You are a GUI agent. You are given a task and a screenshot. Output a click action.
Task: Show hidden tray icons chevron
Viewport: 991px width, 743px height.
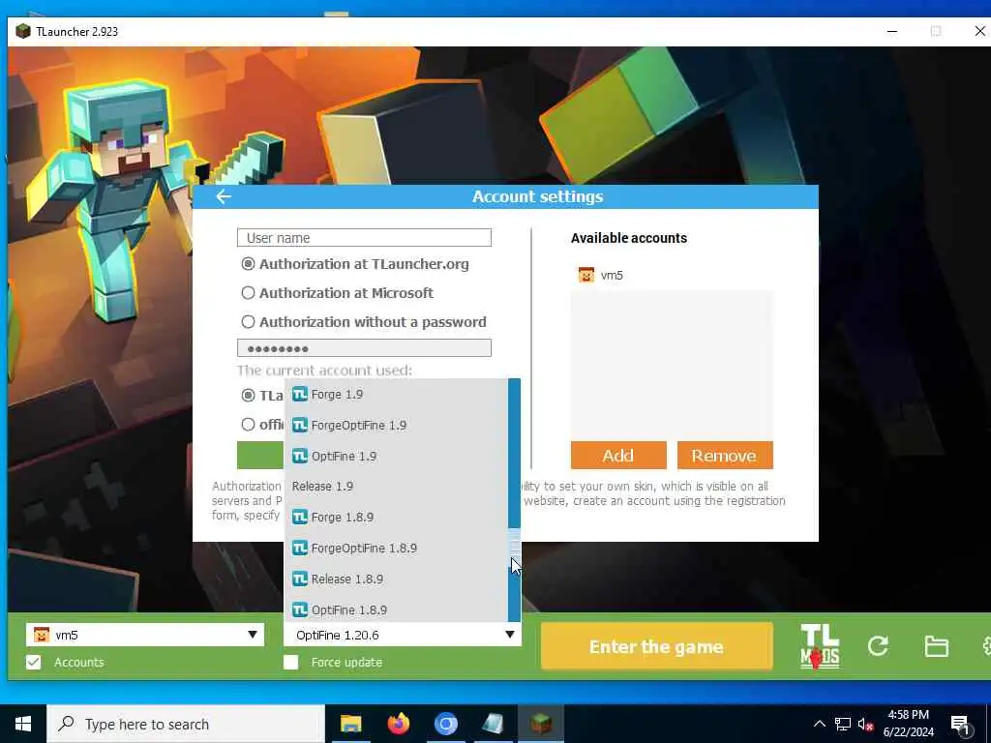[819, 724]
